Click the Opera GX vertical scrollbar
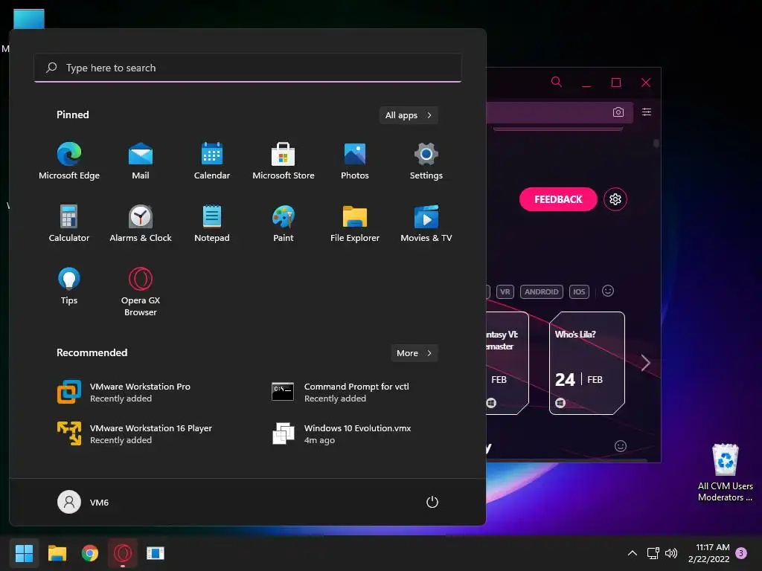The image size is (762, 571). tap(656, 143)
